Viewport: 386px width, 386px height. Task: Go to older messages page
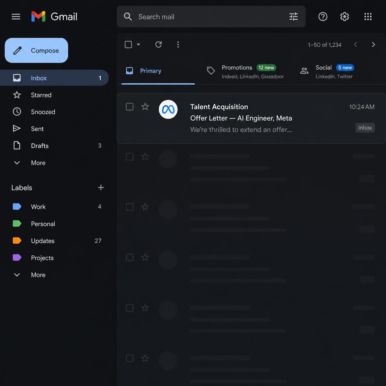click(373, 44)
